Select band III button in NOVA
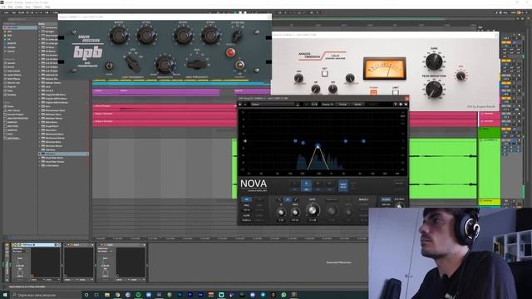This screenshot has height=299, width=532. (x=318, y=184)
